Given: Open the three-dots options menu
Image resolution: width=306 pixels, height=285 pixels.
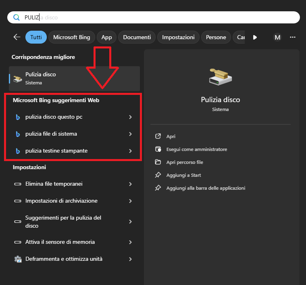Looking at the screenshot, I should [x=293, y=37].
